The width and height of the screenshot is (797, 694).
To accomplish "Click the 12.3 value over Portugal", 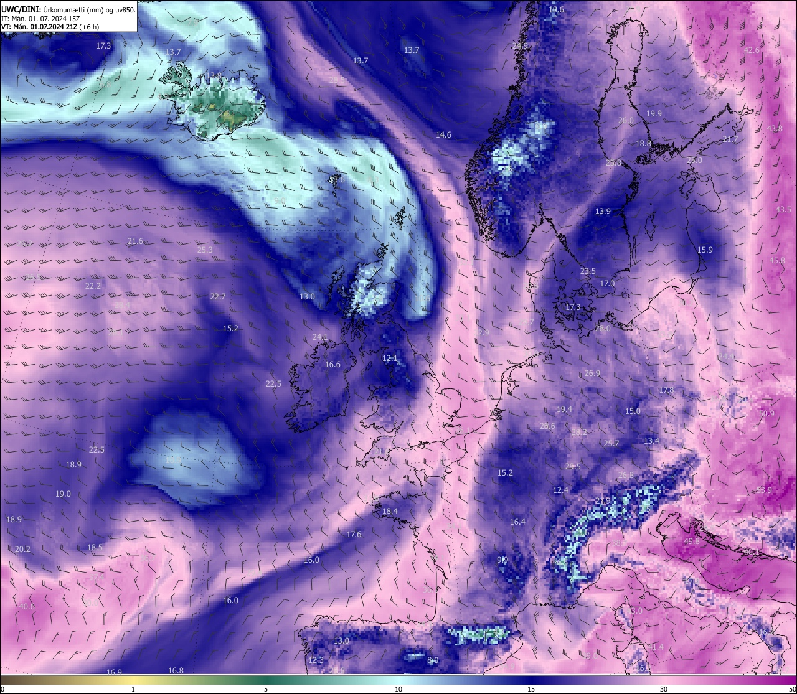I will [x=316, y=660].
